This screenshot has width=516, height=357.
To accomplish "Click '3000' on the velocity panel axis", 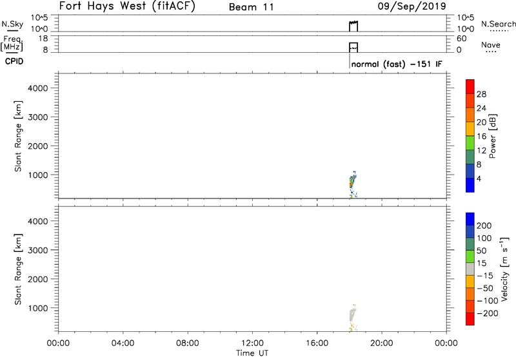I will coord(38,250).
